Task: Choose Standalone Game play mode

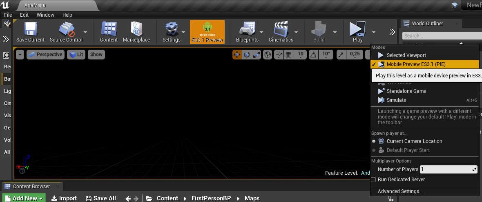Action: (425, 91)
